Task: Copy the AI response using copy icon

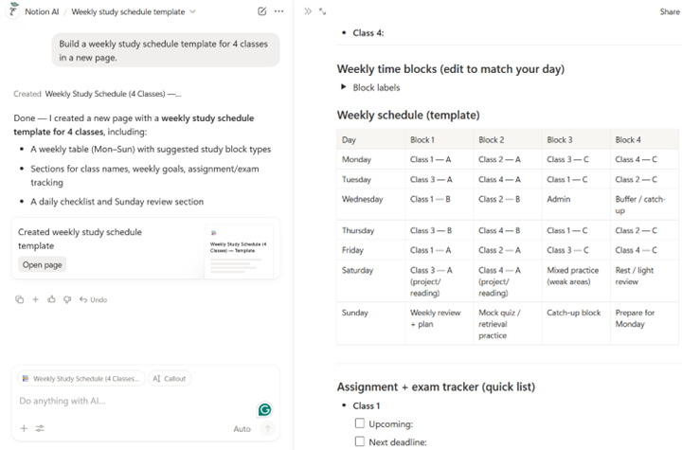Action: 20,299
